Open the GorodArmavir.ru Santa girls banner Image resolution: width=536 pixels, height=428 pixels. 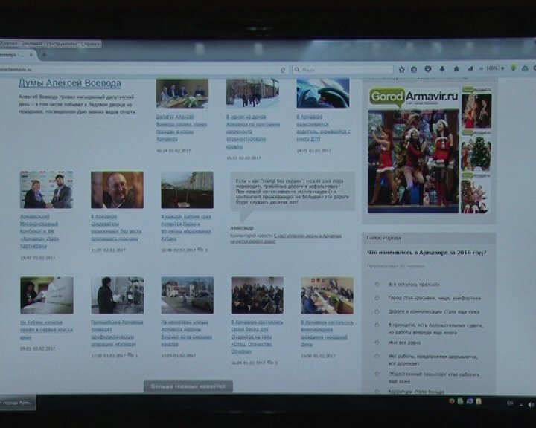point(413,160)
